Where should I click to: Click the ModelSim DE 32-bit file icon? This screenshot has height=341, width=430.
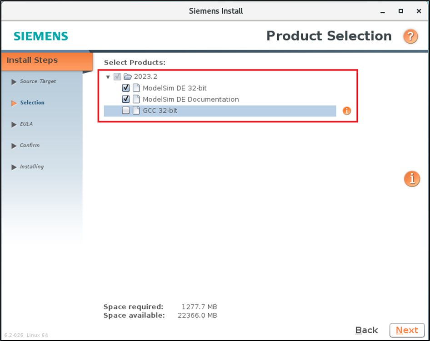tap(136, 88)
